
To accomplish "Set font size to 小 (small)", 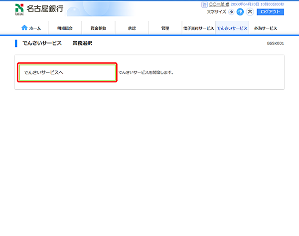I will click(232, 12).
